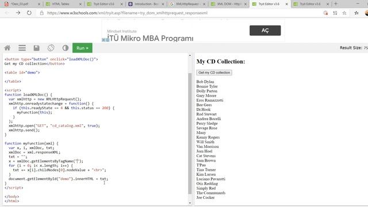Click 'Simply Red' in the result list

click(206, 188)
